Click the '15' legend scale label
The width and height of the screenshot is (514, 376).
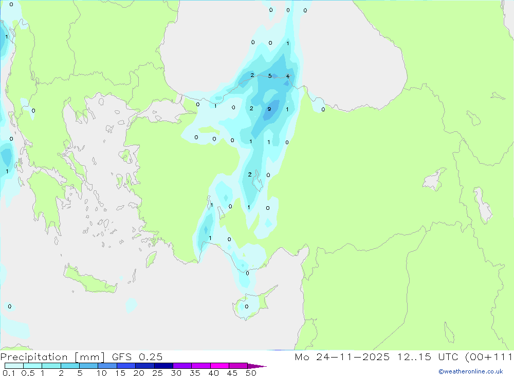coord(120,373)
